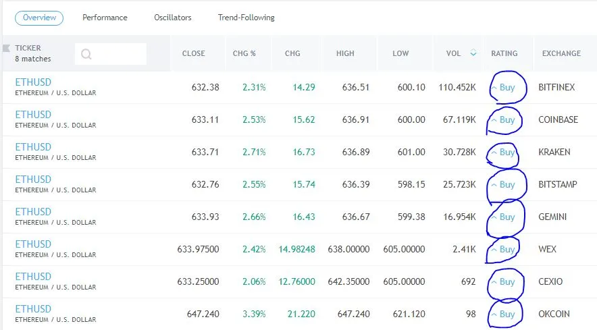
Task: Click the KRAKEN exchange cell
Action: click(x=554, y=152)
